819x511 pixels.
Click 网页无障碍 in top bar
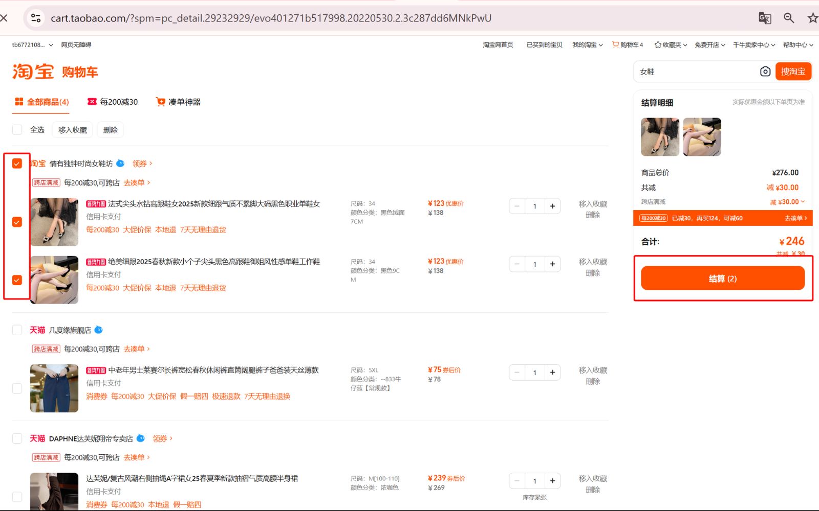[x=76, y=45]
